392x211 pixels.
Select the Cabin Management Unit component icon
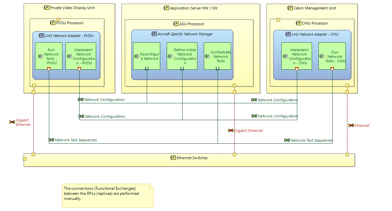(x=290, y=8)
